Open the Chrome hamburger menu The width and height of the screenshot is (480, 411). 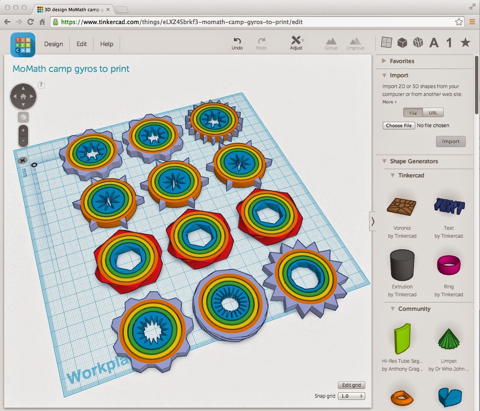(x=472, y=22)
